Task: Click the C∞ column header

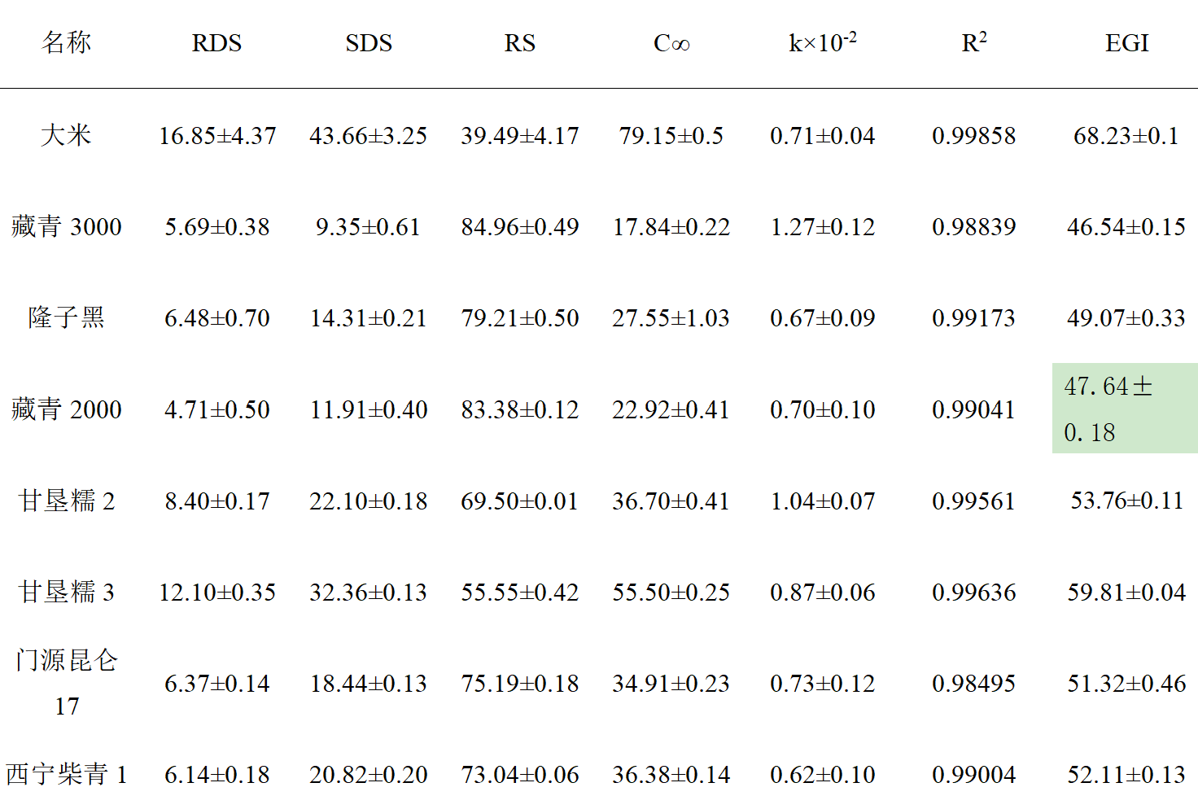Action: pyautogui.click(x=671, y=43)
